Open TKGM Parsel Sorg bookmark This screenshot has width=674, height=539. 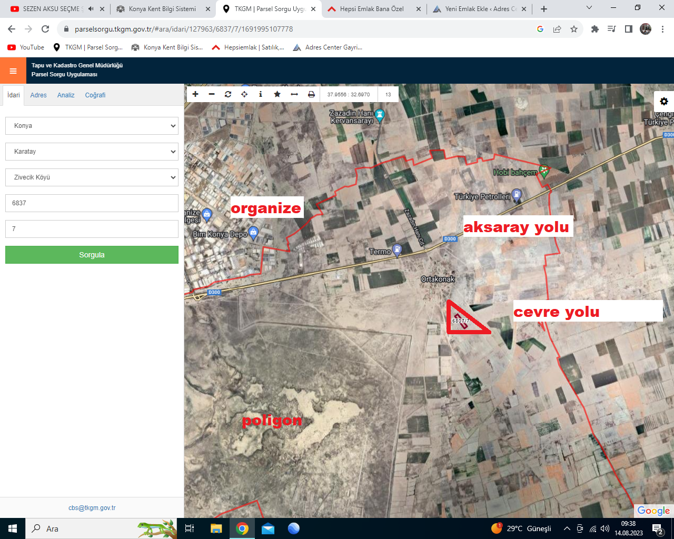tap(88, 47)
